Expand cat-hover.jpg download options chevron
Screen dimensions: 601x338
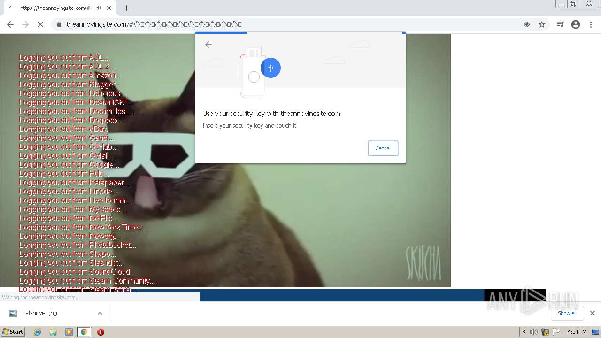(100, 313)
